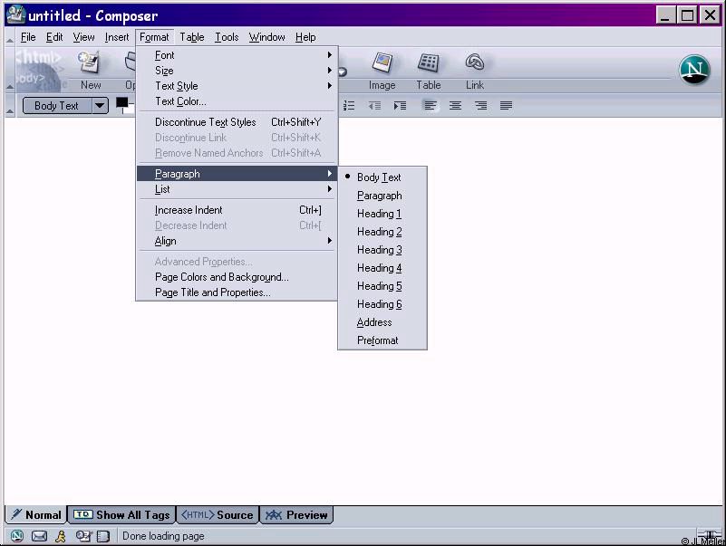This screenshot has width=726, height=546.
Task: Click the Link insert toolbar icon
Action: point(475,62)
